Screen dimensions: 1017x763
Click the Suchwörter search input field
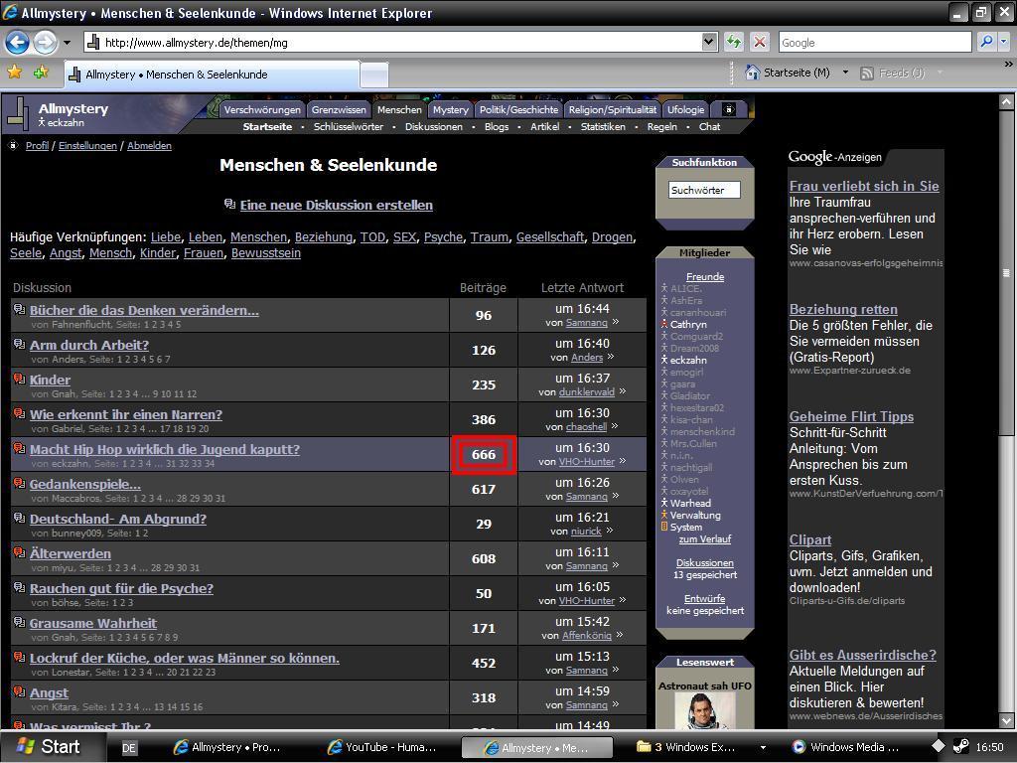[703, 190]
